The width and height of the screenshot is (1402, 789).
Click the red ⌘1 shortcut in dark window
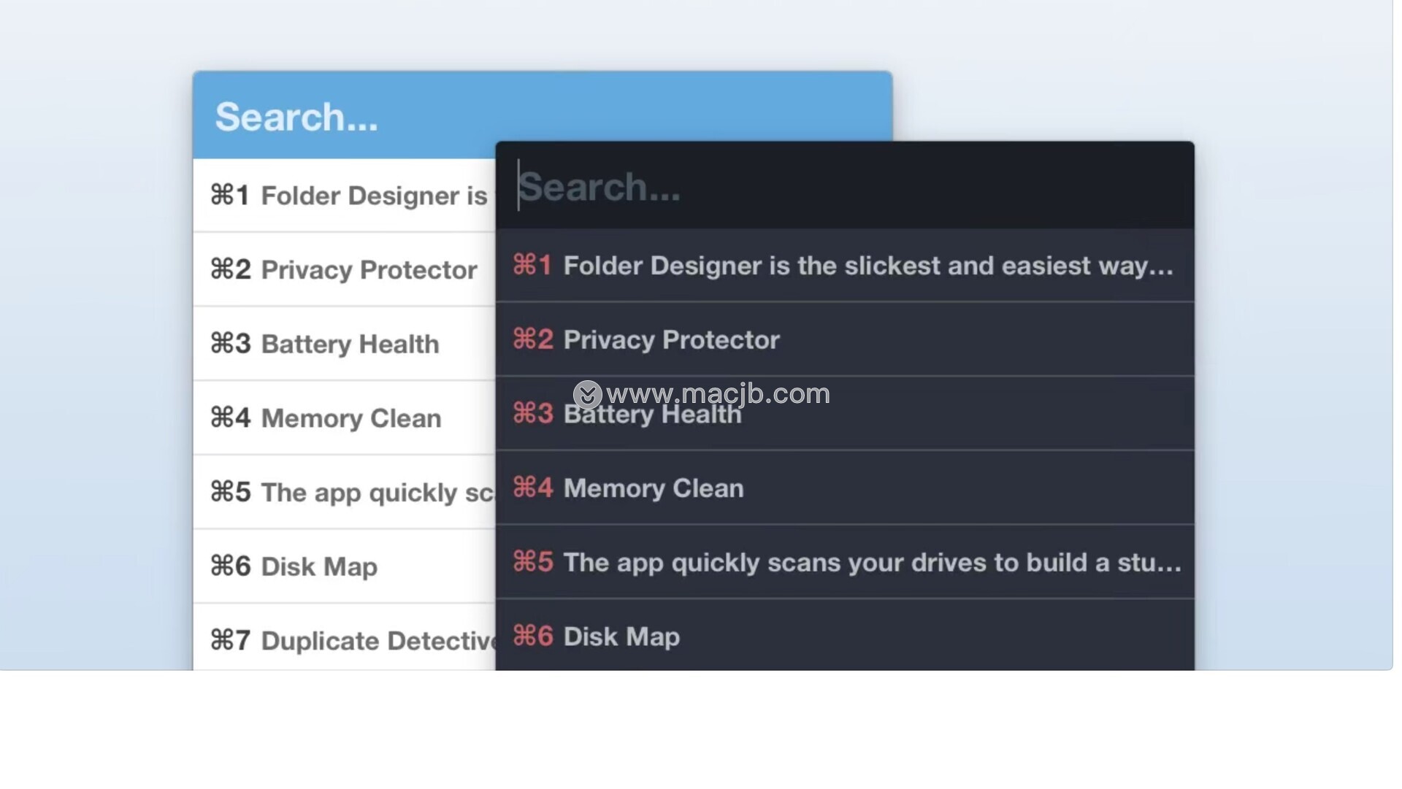pos(532,265)
